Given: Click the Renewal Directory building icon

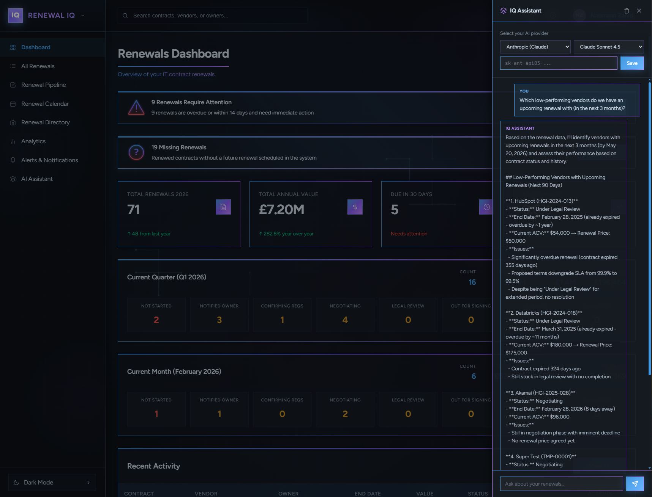Looking at the screenshot, I should coord(13,122).
